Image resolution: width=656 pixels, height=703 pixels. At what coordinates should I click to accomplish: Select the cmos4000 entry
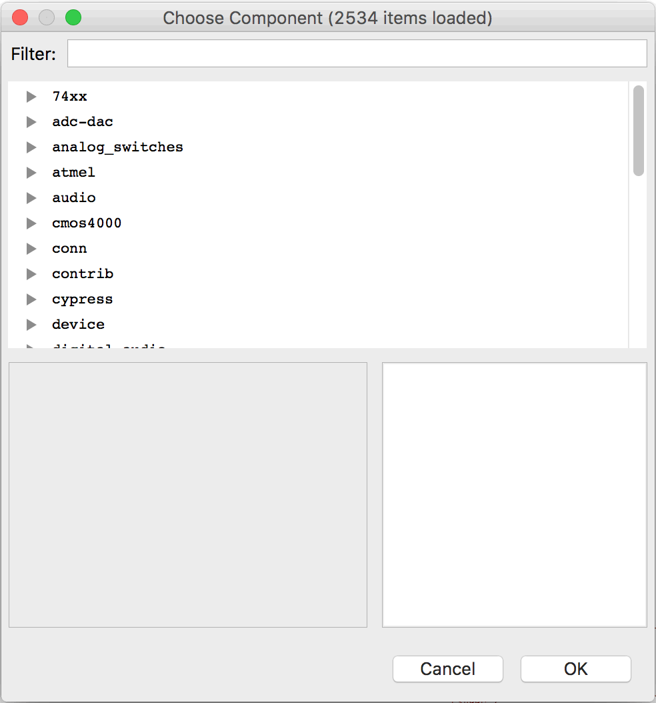[x=87, y=223]
